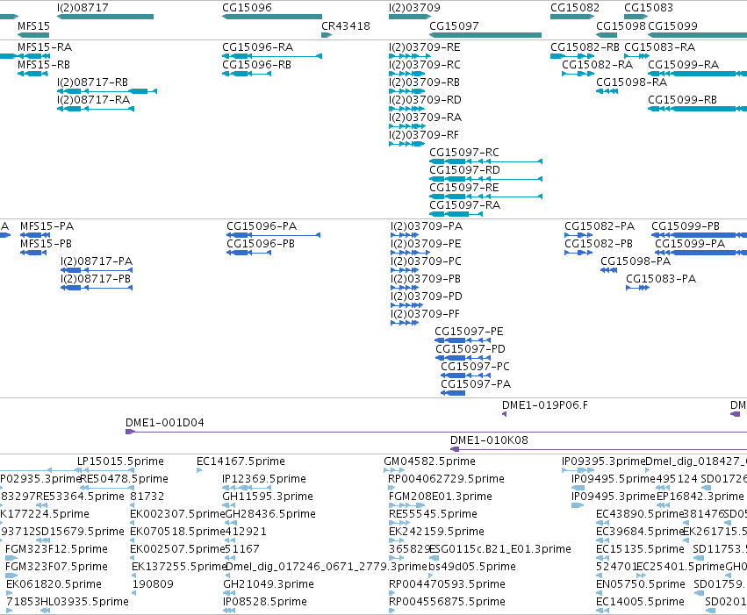
Task: Select the l(2)03709-PA protein label
Action: pyautogui.click(x=427, y=226)
